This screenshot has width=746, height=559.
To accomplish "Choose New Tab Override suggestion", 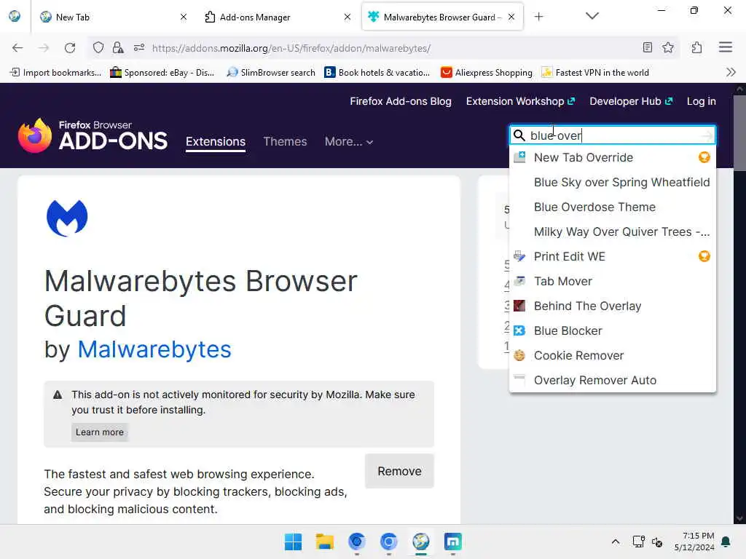I will 612,157.
